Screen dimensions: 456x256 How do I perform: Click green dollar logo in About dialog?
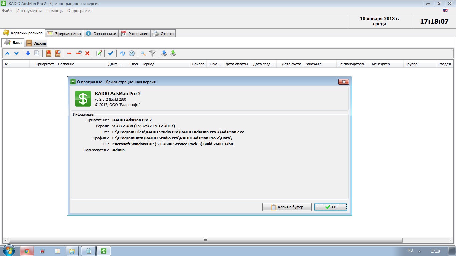point(83,99)
